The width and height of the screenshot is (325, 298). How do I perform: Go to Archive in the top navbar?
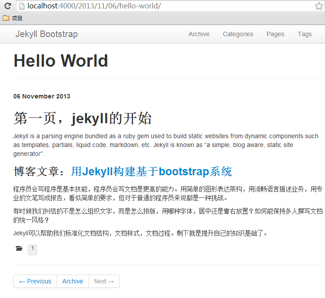point(199,34)
